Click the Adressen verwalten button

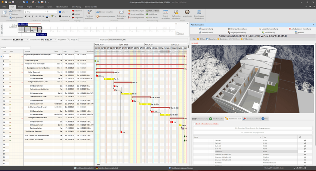104,12
